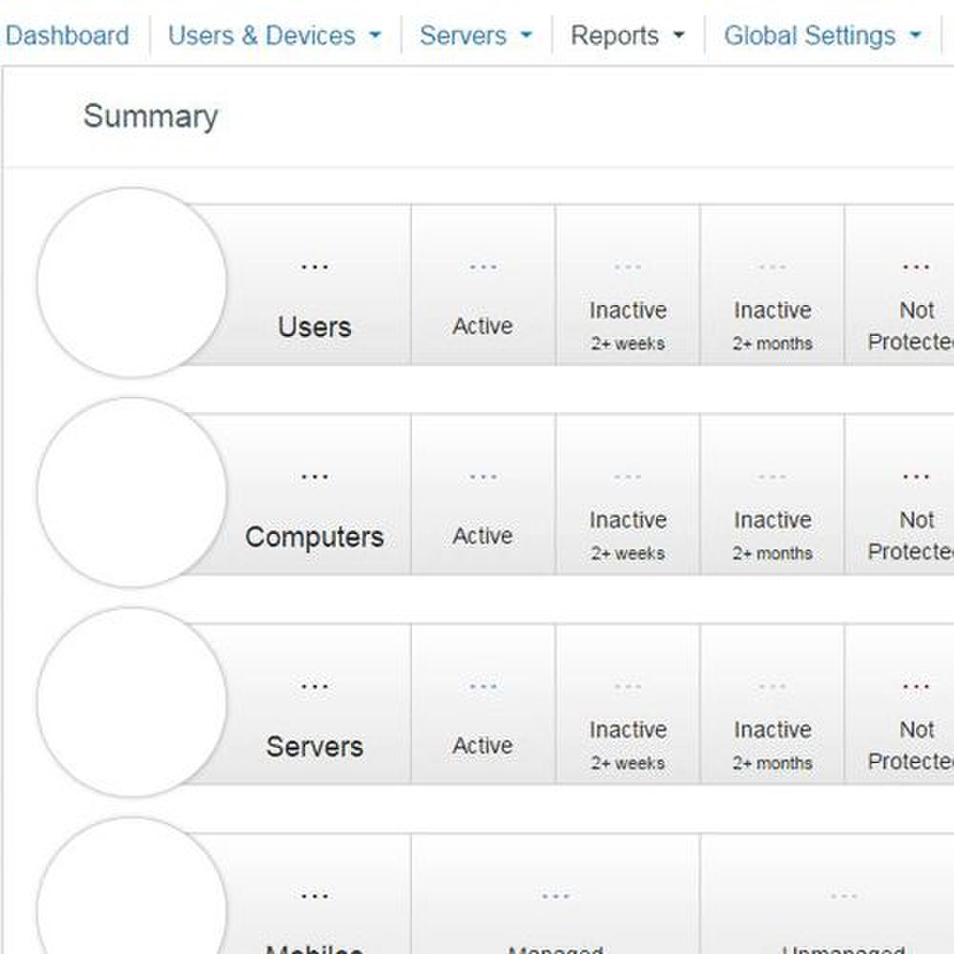The image size is (954, 954).
Task: Select the Unmanaged tile in Mobiles row
Action: pos(827,895)
